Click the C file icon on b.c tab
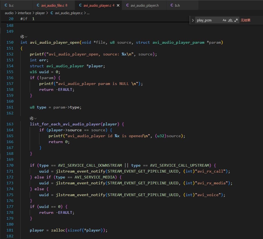Viewport: 263px width, 239px height. pos(6,5)
